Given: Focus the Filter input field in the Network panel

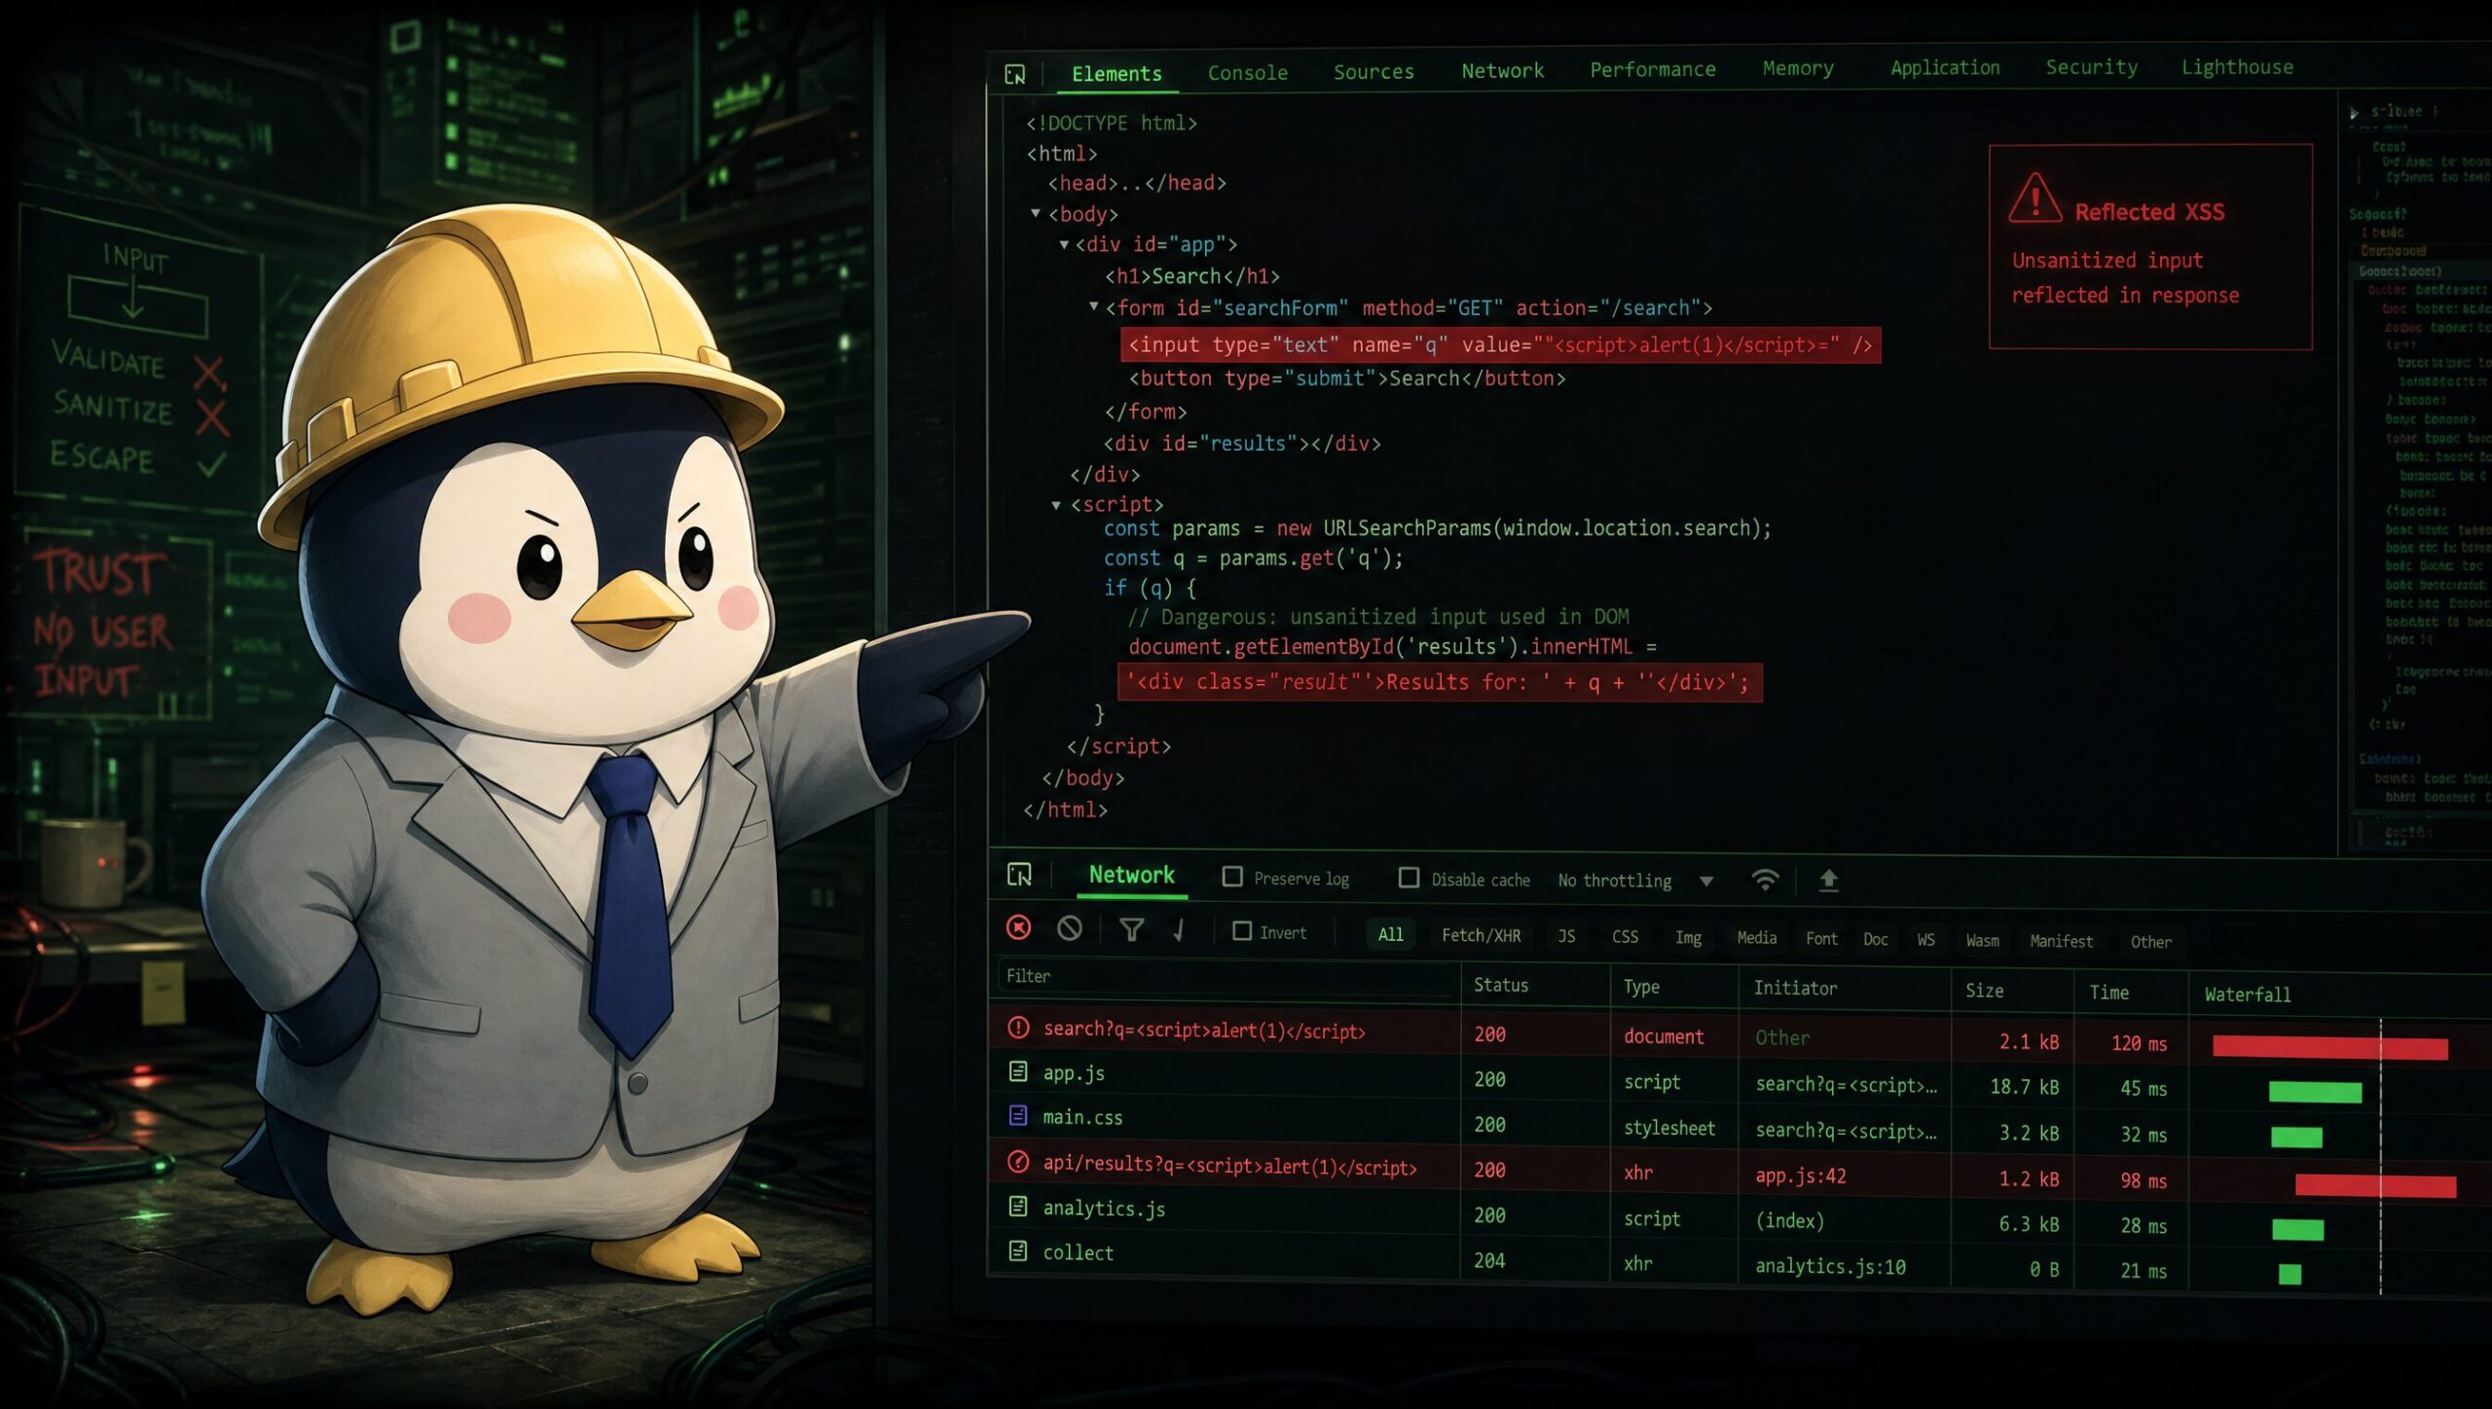Looking at the screenshot, I should point(1224,977).
